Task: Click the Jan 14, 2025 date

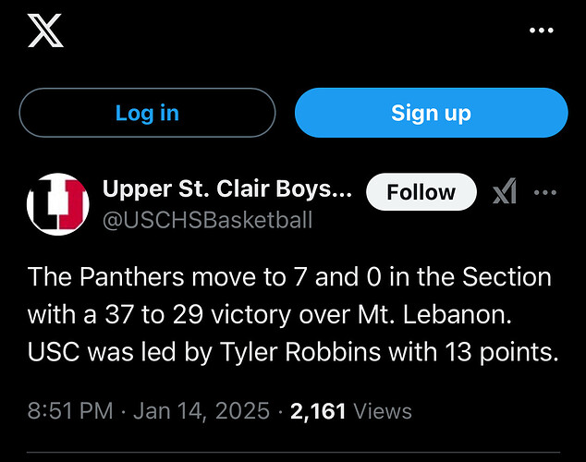Action: coord(201,411)
